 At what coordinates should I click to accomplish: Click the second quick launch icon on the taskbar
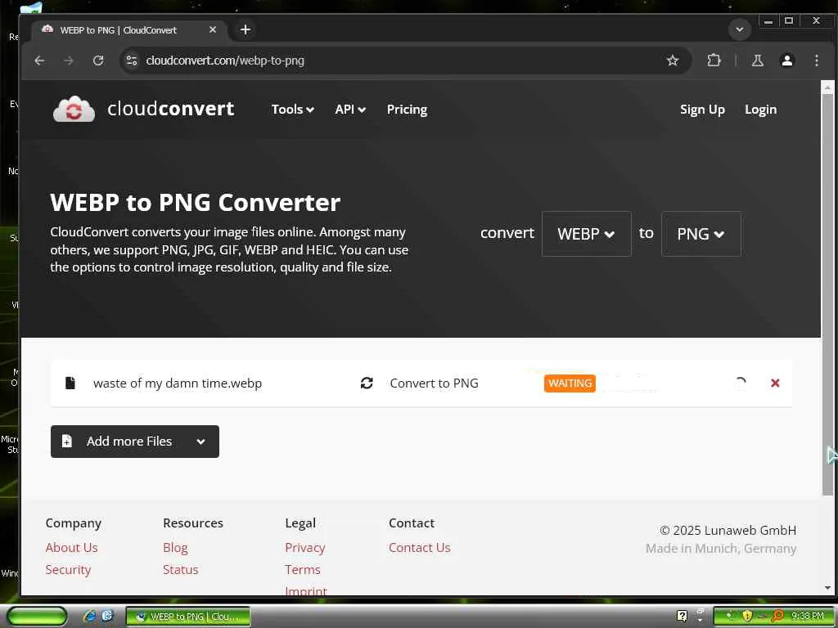coord(107,616)
